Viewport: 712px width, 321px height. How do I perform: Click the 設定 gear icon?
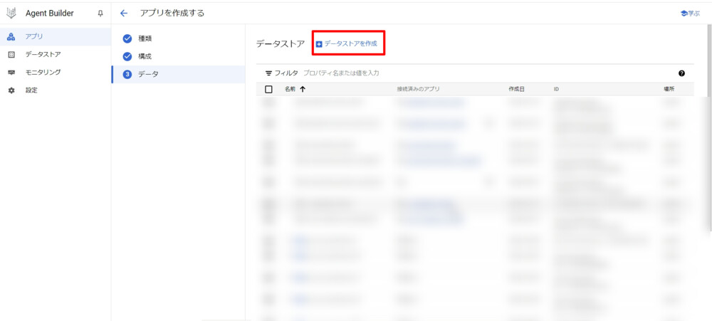(x=11, y=90)
